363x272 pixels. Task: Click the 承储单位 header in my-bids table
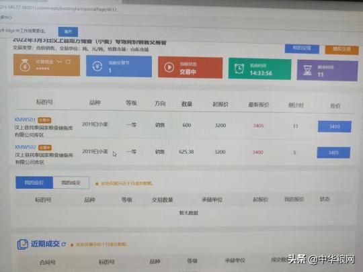[x=212, y=199]
